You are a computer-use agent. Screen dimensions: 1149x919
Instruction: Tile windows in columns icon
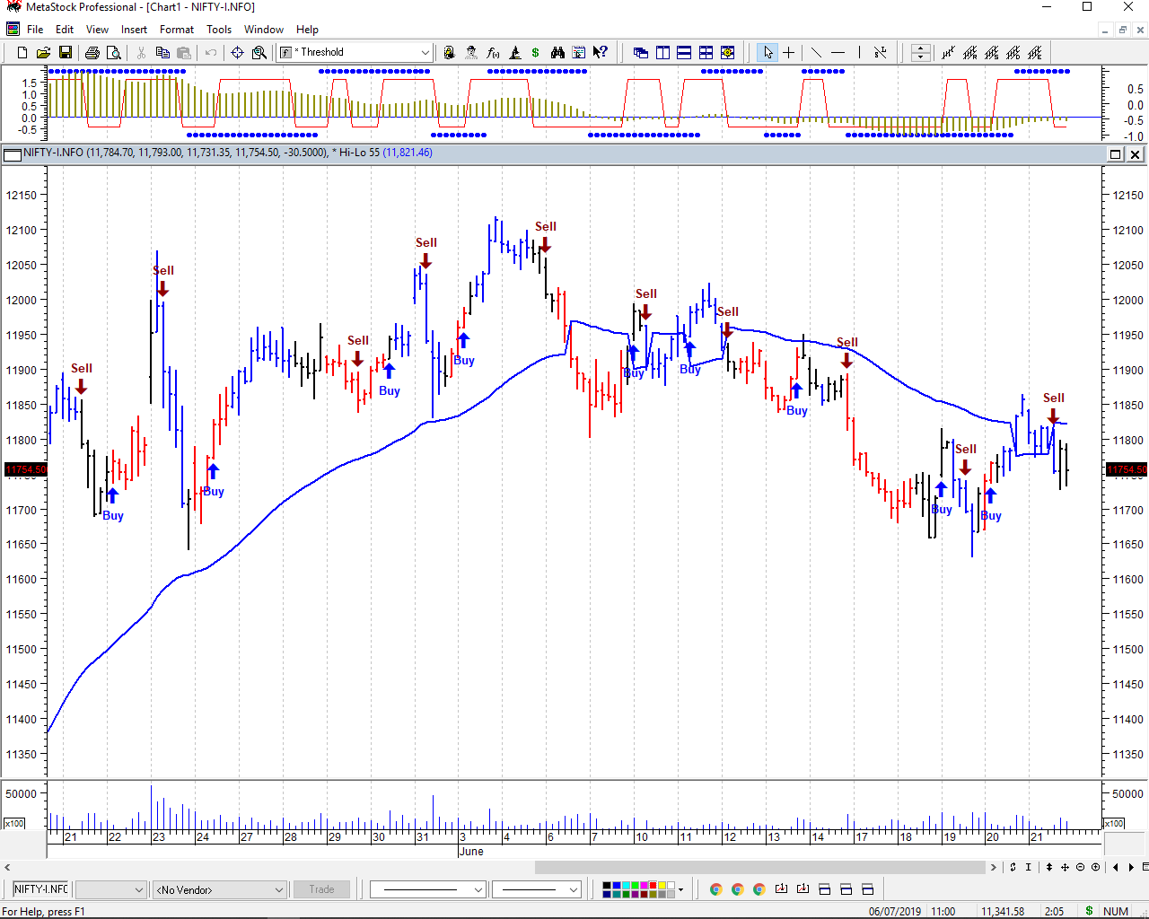click(x=662, y=53)
